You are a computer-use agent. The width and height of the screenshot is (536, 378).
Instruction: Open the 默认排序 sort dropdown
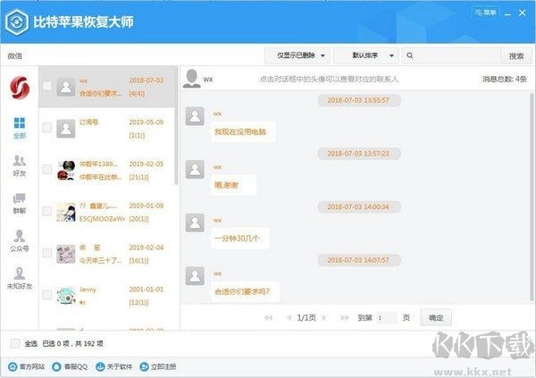[366, 55]
